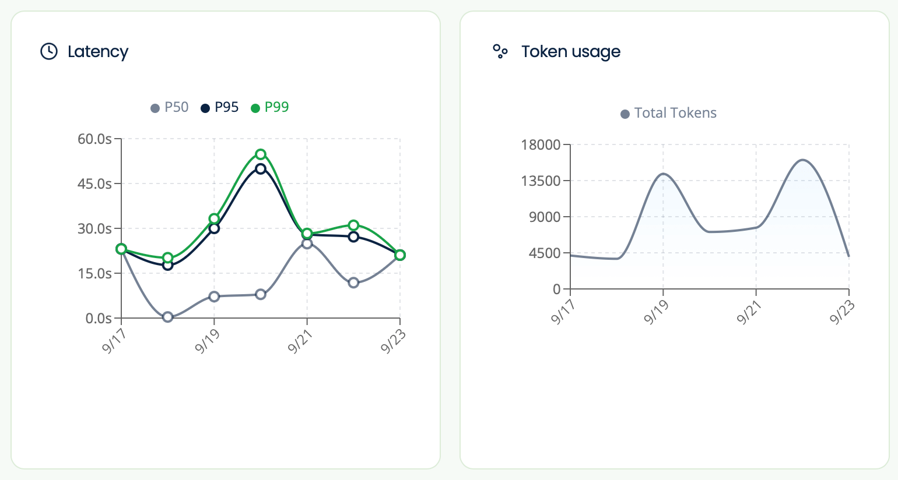This screenshot has width=898, height=480.
Task: Click the Latency panel title
Action: [x=97, y=52]
